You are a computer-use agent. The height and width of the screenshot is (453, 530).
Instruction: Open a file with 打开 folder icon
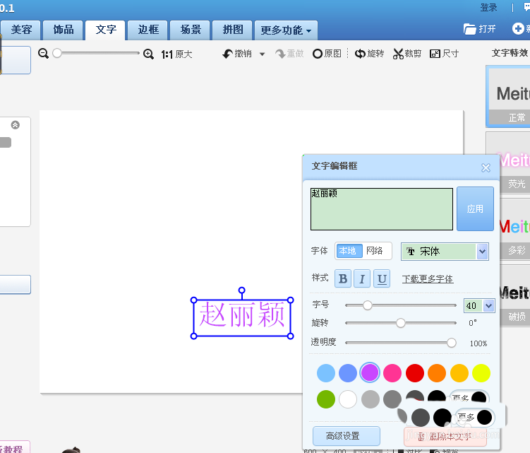click(x=479, y=29)
